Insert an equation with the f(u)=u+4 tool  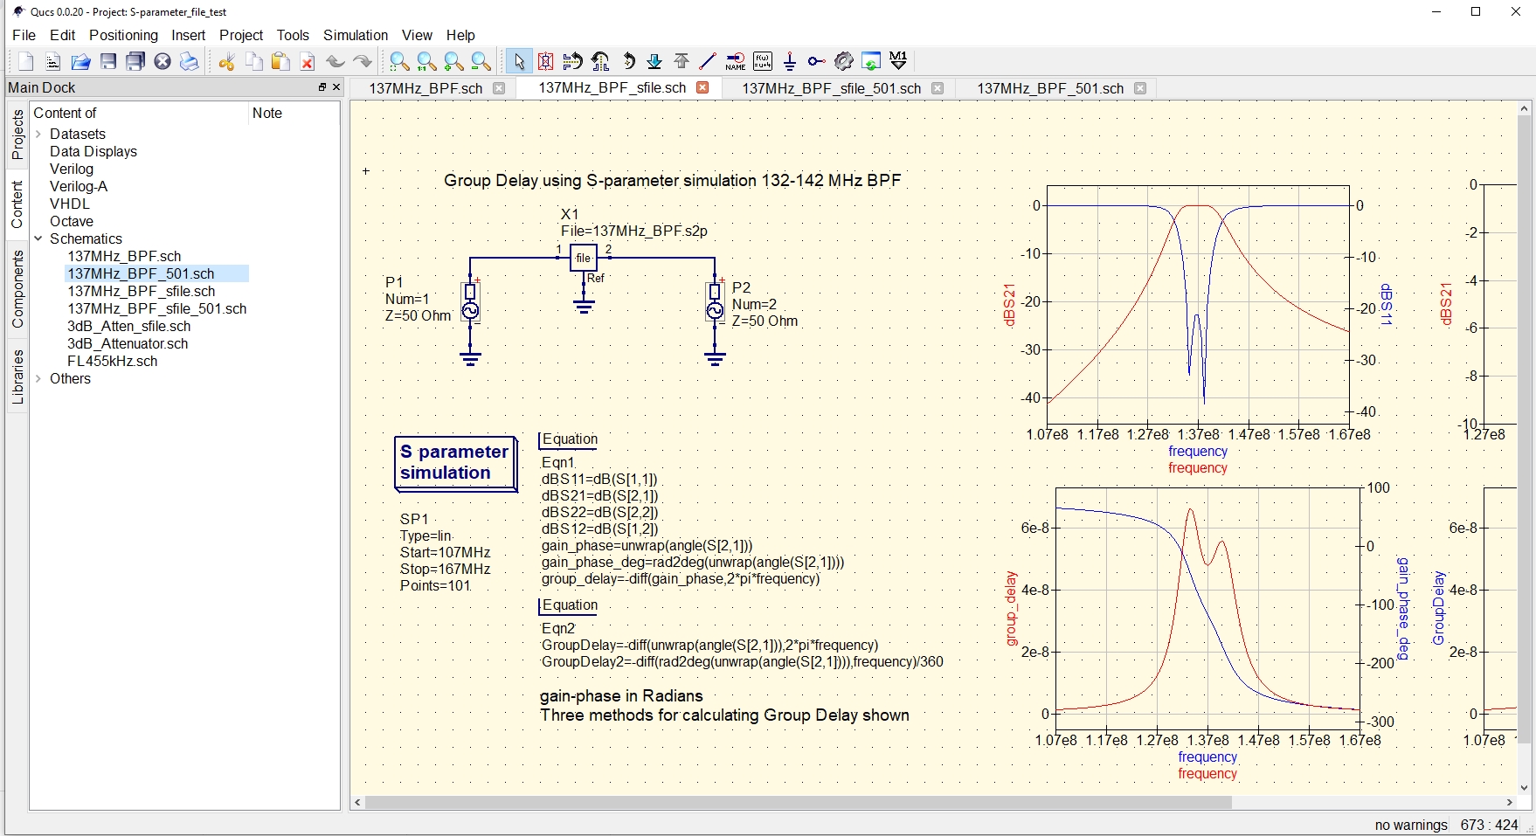pyautogui.click(x=763, y=61)
